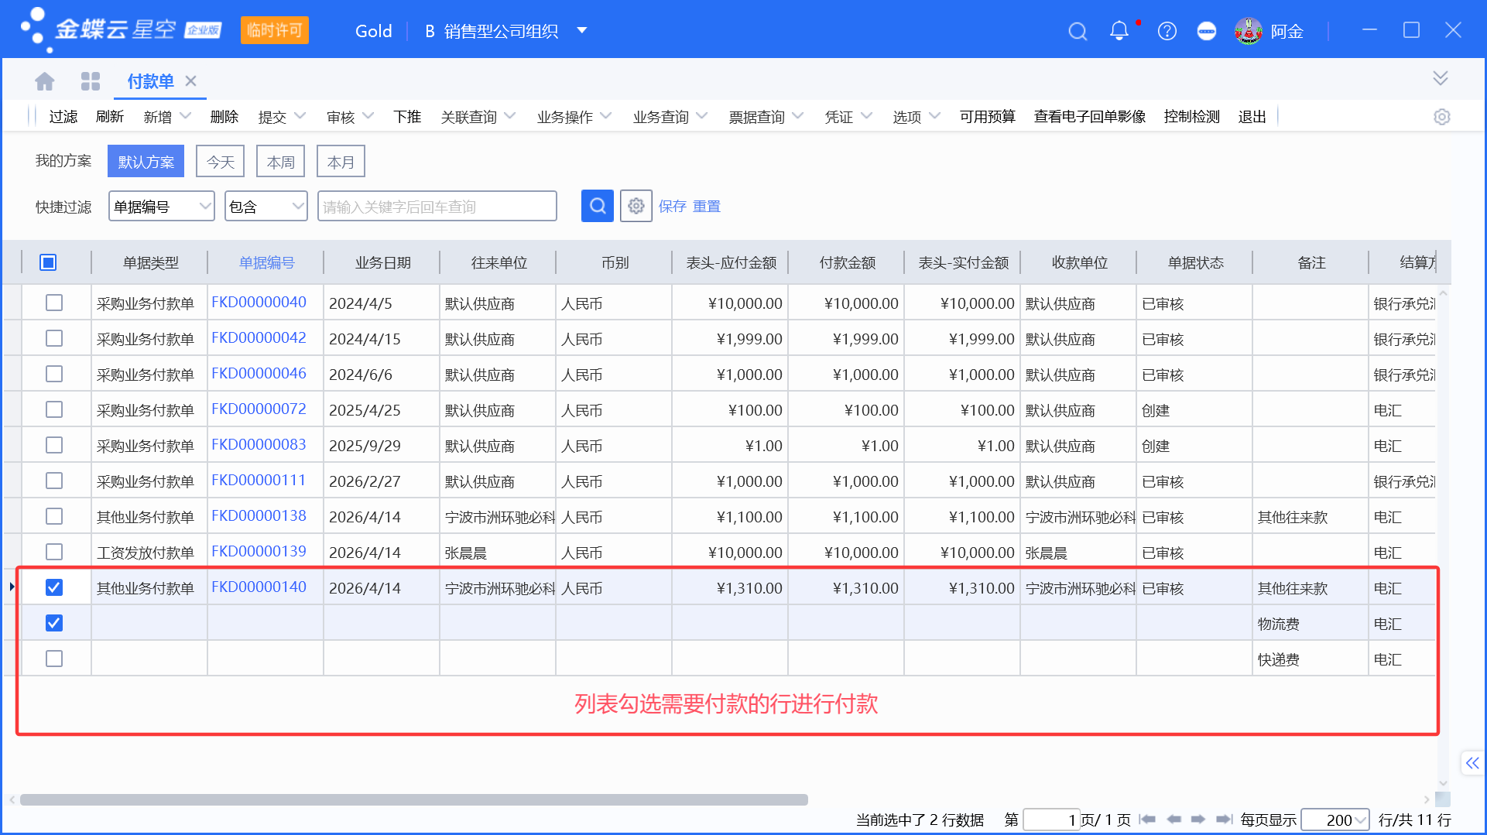Click 刷新 in the toolbar
1487x835 pixels.
click(x=110, y=117)
